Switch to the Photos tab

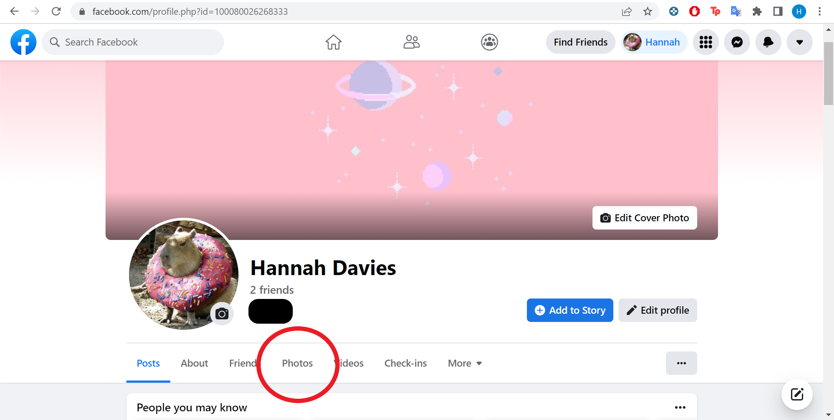[x=298, y=363]
